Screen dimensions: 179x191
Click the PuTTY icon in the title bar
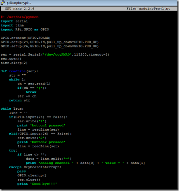click(x=3, y=3)
